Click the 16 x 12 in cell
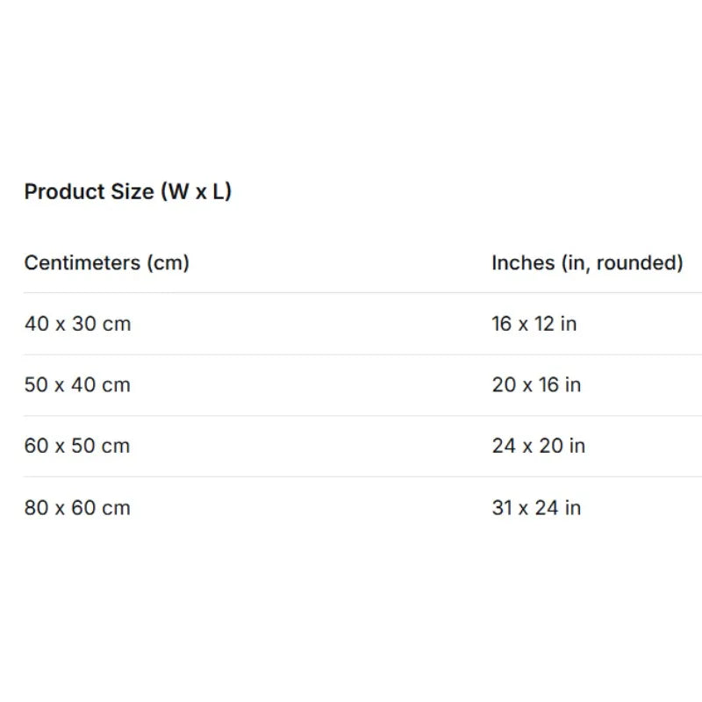Viewport: 702px width, 702px height. point(534,324)
